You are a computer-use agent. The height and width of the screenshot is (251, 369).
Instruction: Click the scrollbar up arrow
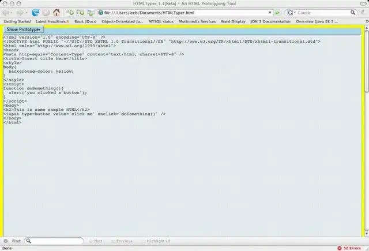click(x=367, y=28)
